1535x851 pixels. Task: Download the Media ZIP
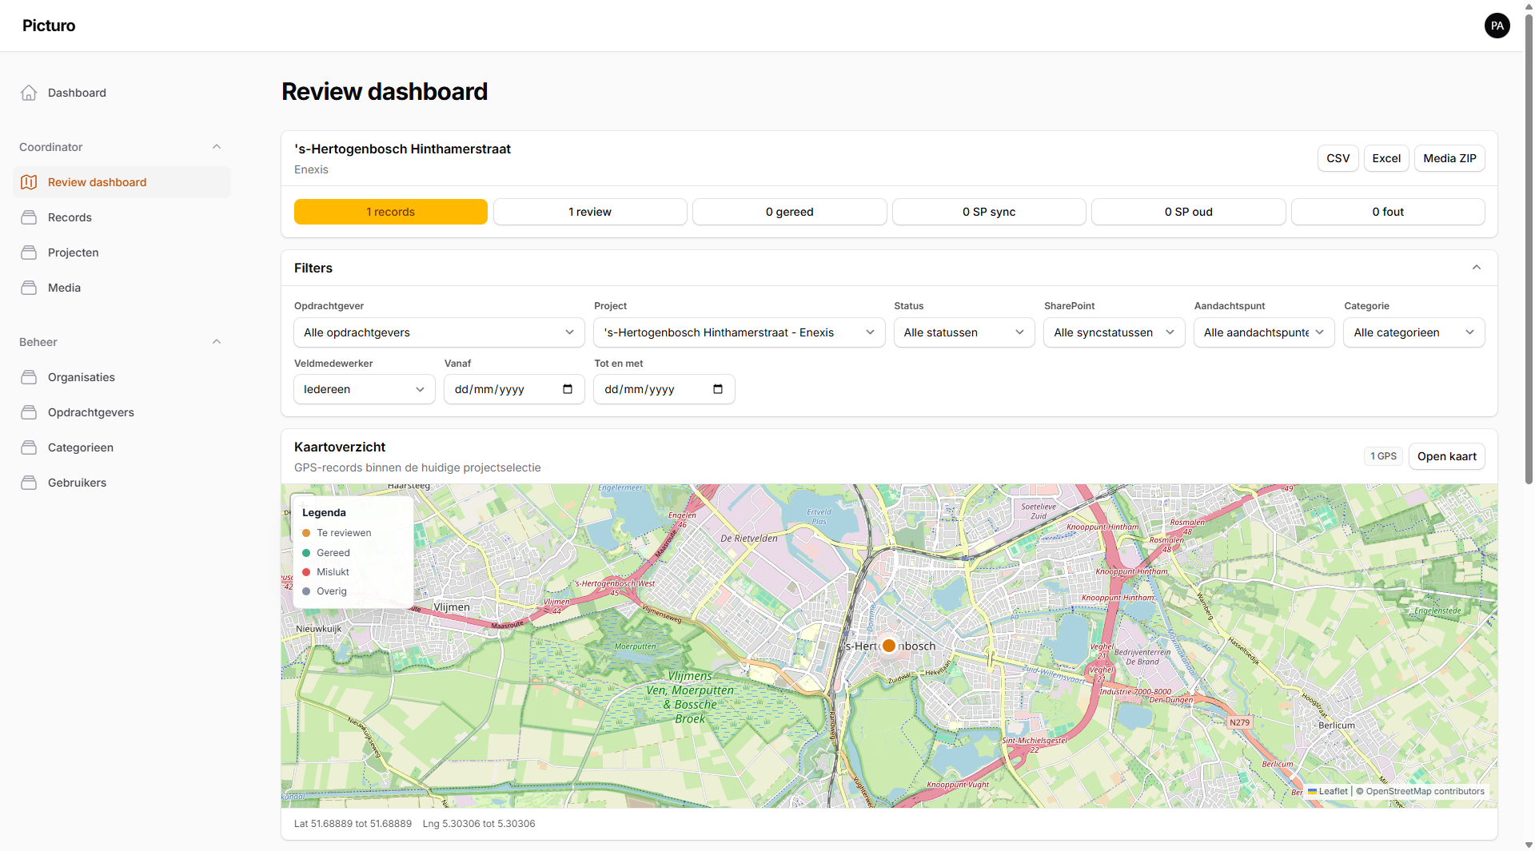(x=1449, y=158)
